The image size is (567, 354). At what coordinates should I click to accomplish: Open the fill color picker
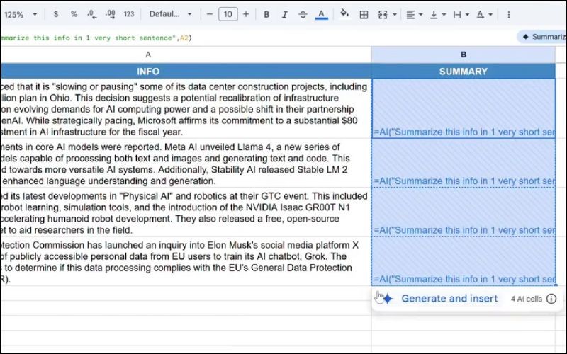(x=344, y=13)
